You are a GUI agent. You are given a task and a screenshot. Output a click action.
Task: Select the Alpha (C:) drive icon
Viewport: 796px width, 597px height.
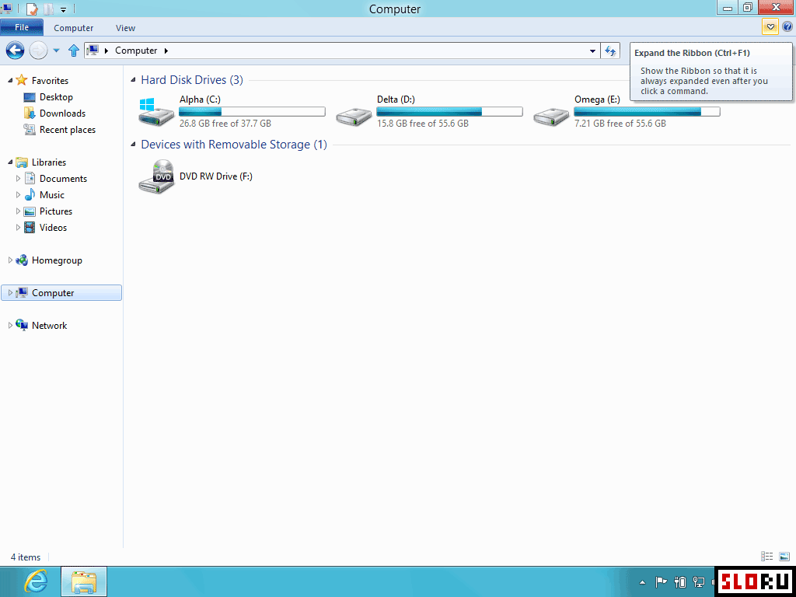pyautogui.click(x=155, y=112)
